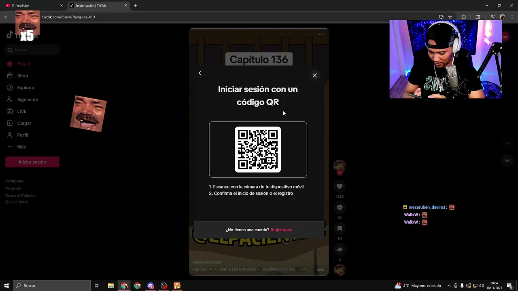Expand Terms & Policies footer section
This screenshot has width=518, height=291.
(20, 196)
